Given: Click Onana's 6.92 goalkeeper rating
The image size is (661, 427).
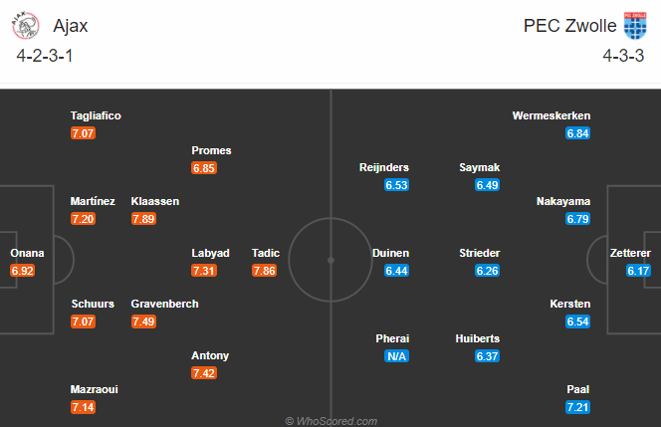Looking at the screenshot, I should (x=22, y=271).
